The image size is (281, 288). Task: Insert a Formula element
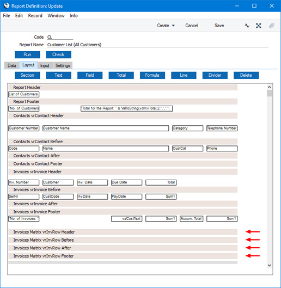tap(152, 75)
